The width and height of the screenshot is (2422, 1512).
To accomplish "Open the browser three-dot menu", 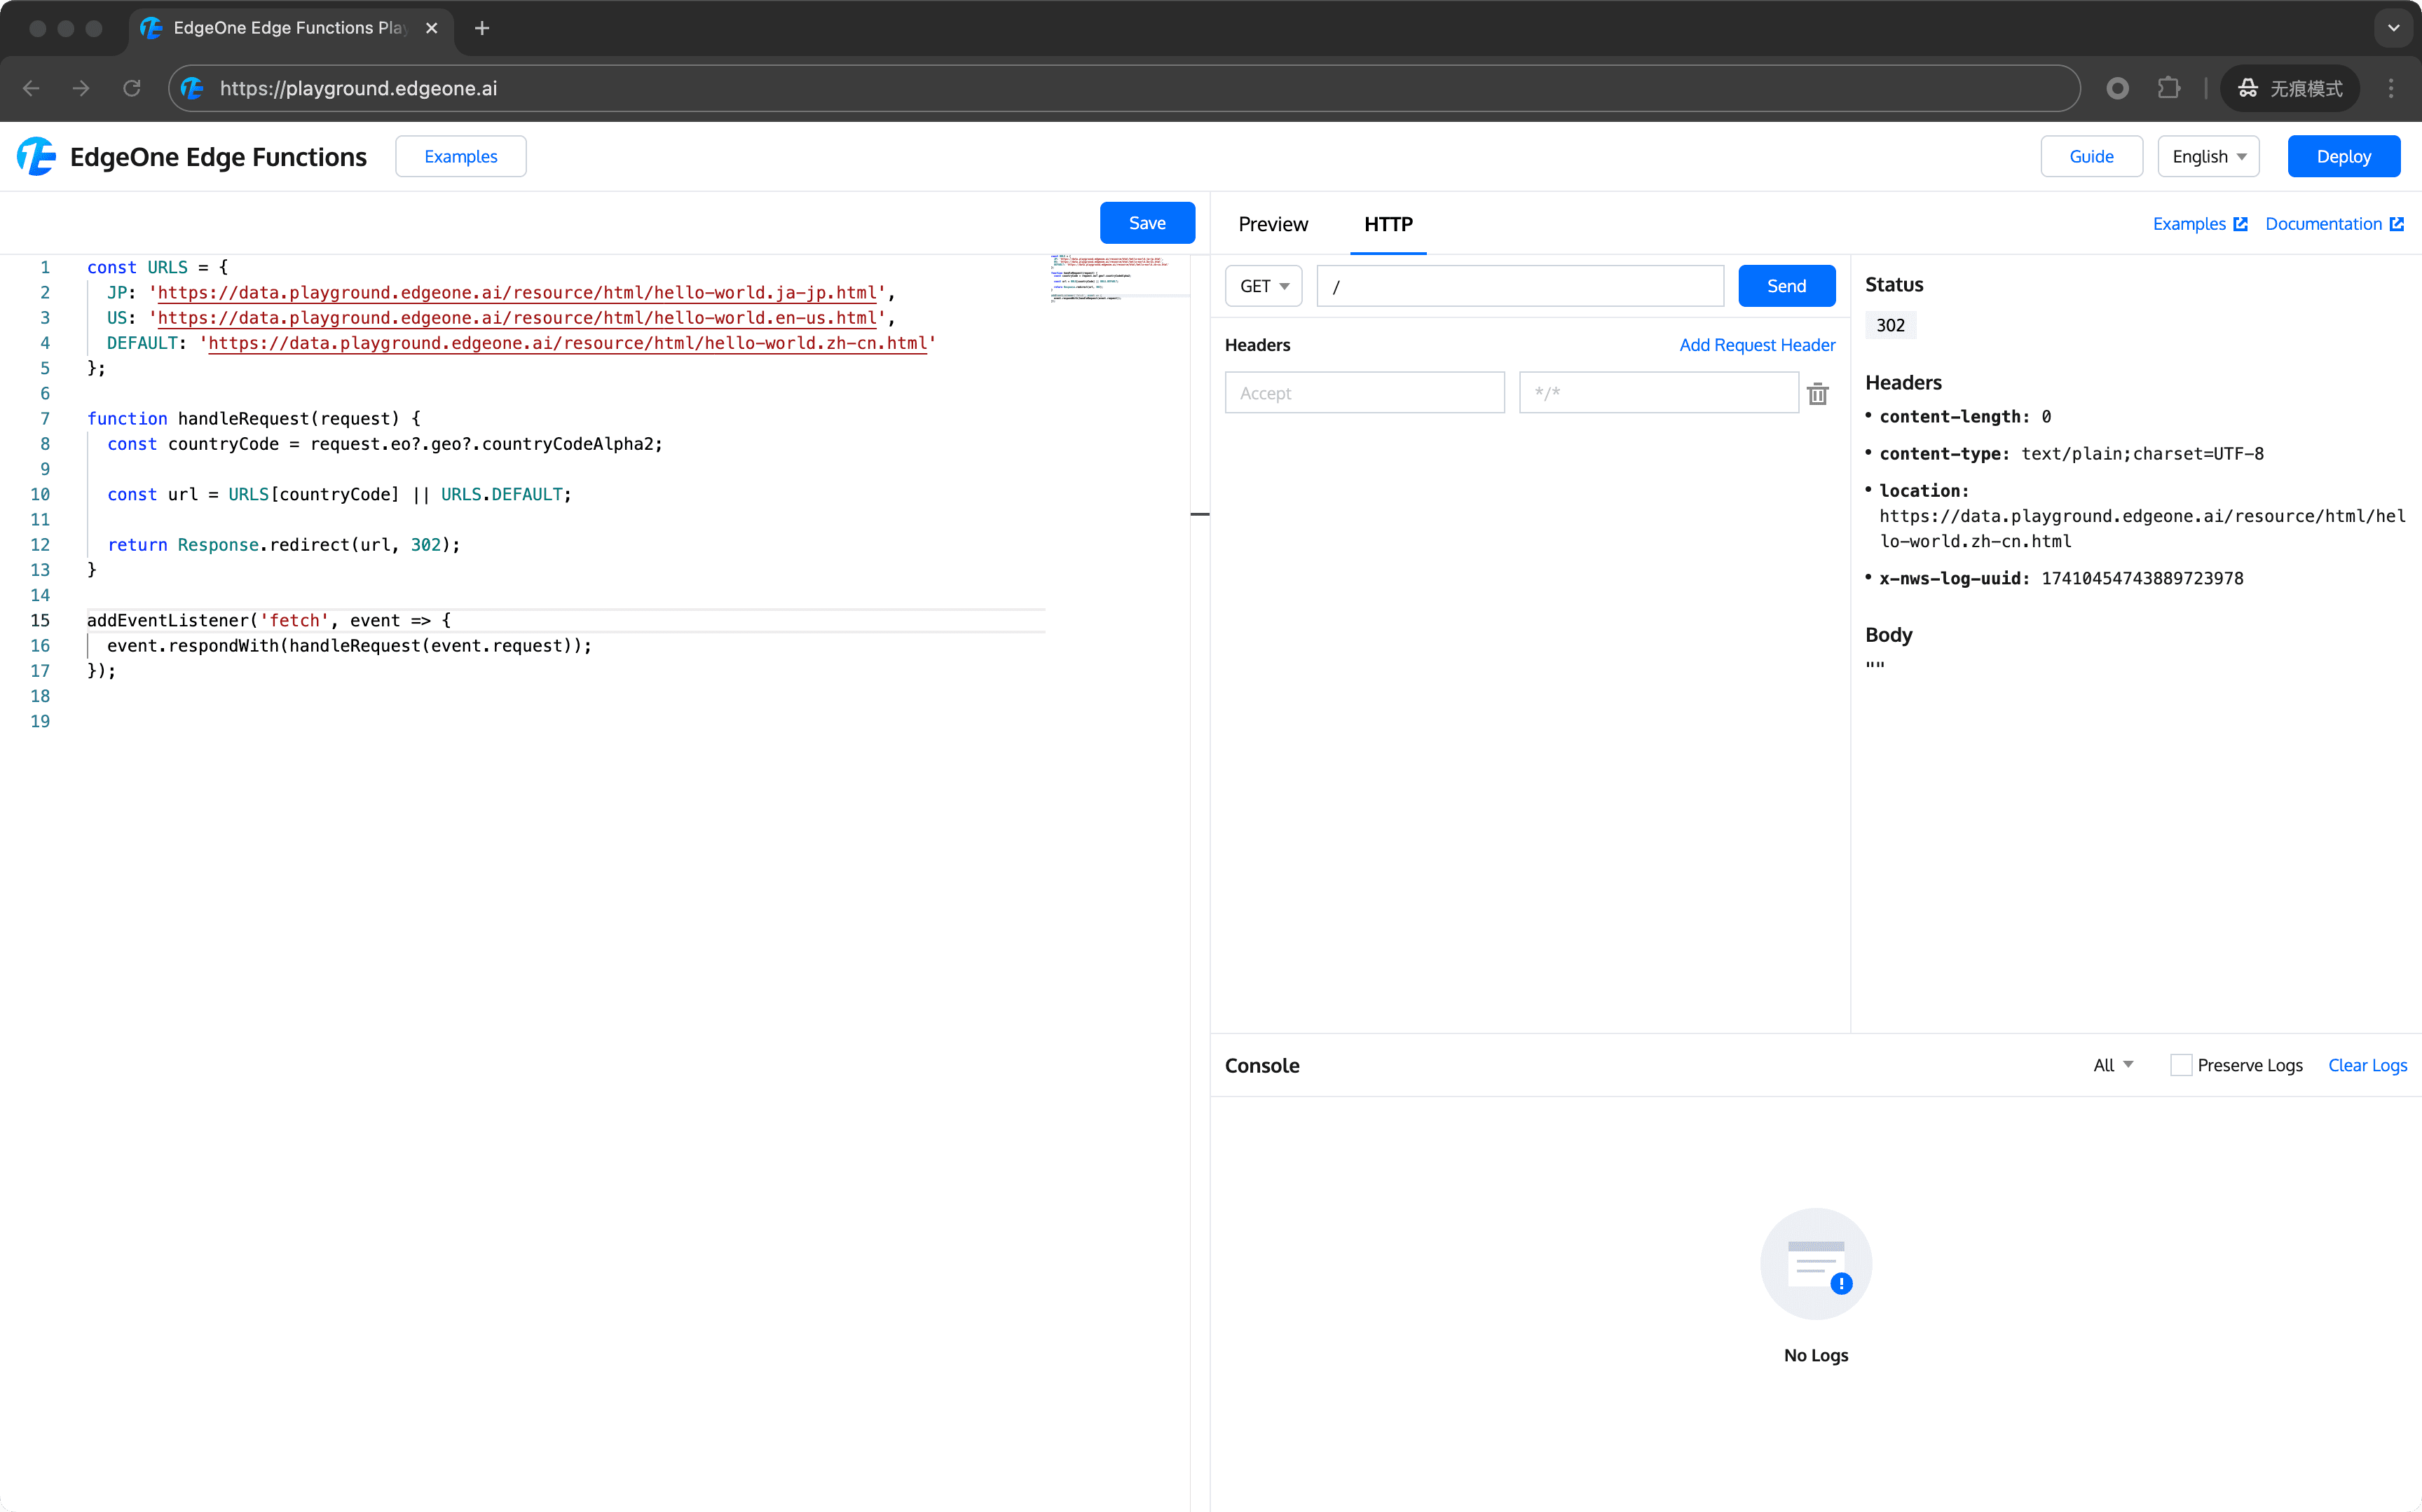I will [x=2391, y=88].
